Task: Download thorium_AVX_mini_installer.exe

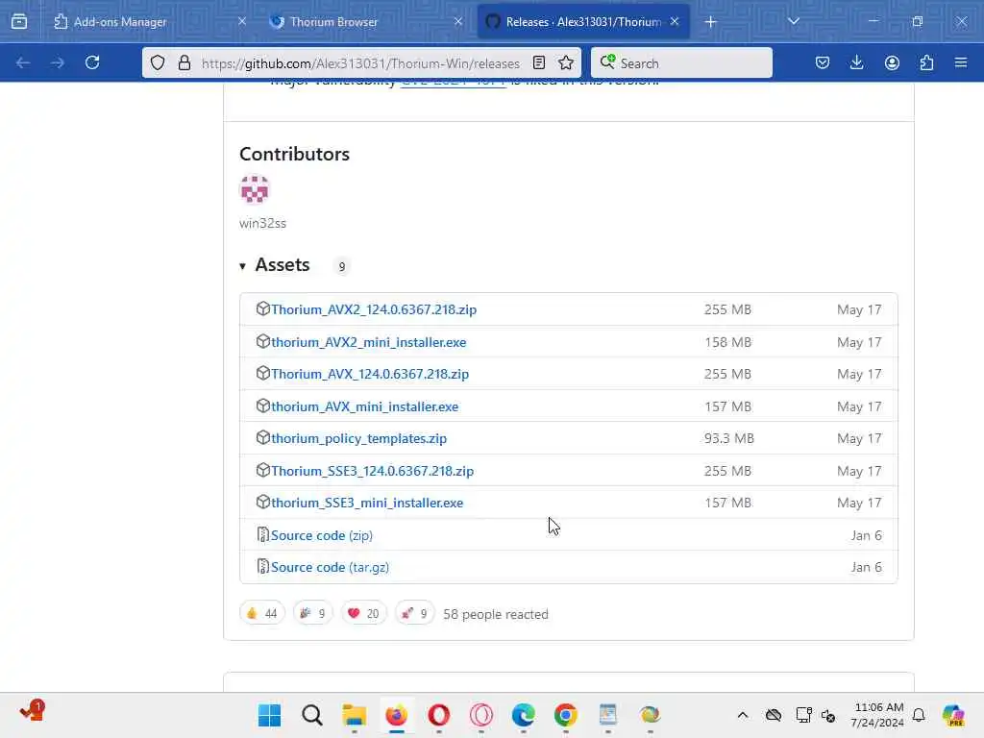Action: pos(364,406)
